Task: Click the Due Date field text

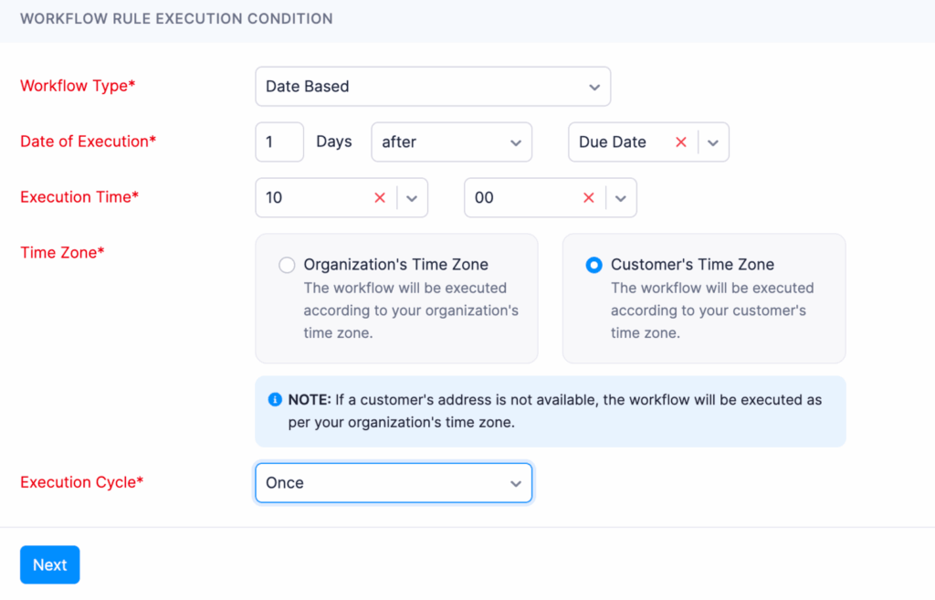Action: click(x=613, y=142)
